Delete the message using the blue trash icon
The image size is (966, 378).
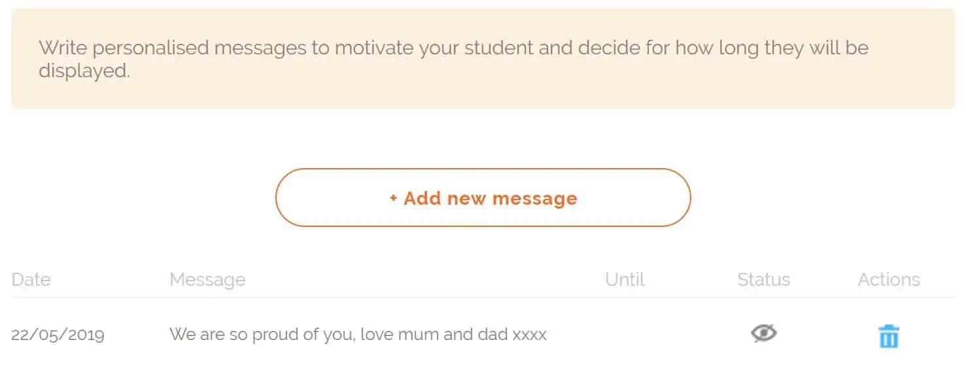click(888, 336)
